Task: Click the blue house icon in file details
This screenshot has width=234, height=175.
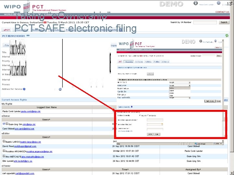Action: (x=60, y=89)
